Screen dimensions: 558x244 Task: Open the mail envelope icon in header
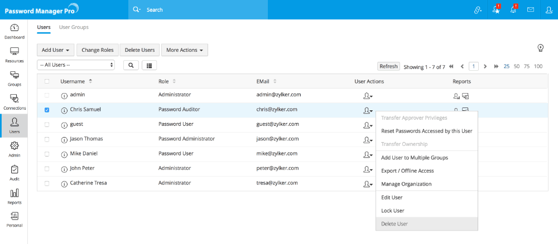pos(531,10)
